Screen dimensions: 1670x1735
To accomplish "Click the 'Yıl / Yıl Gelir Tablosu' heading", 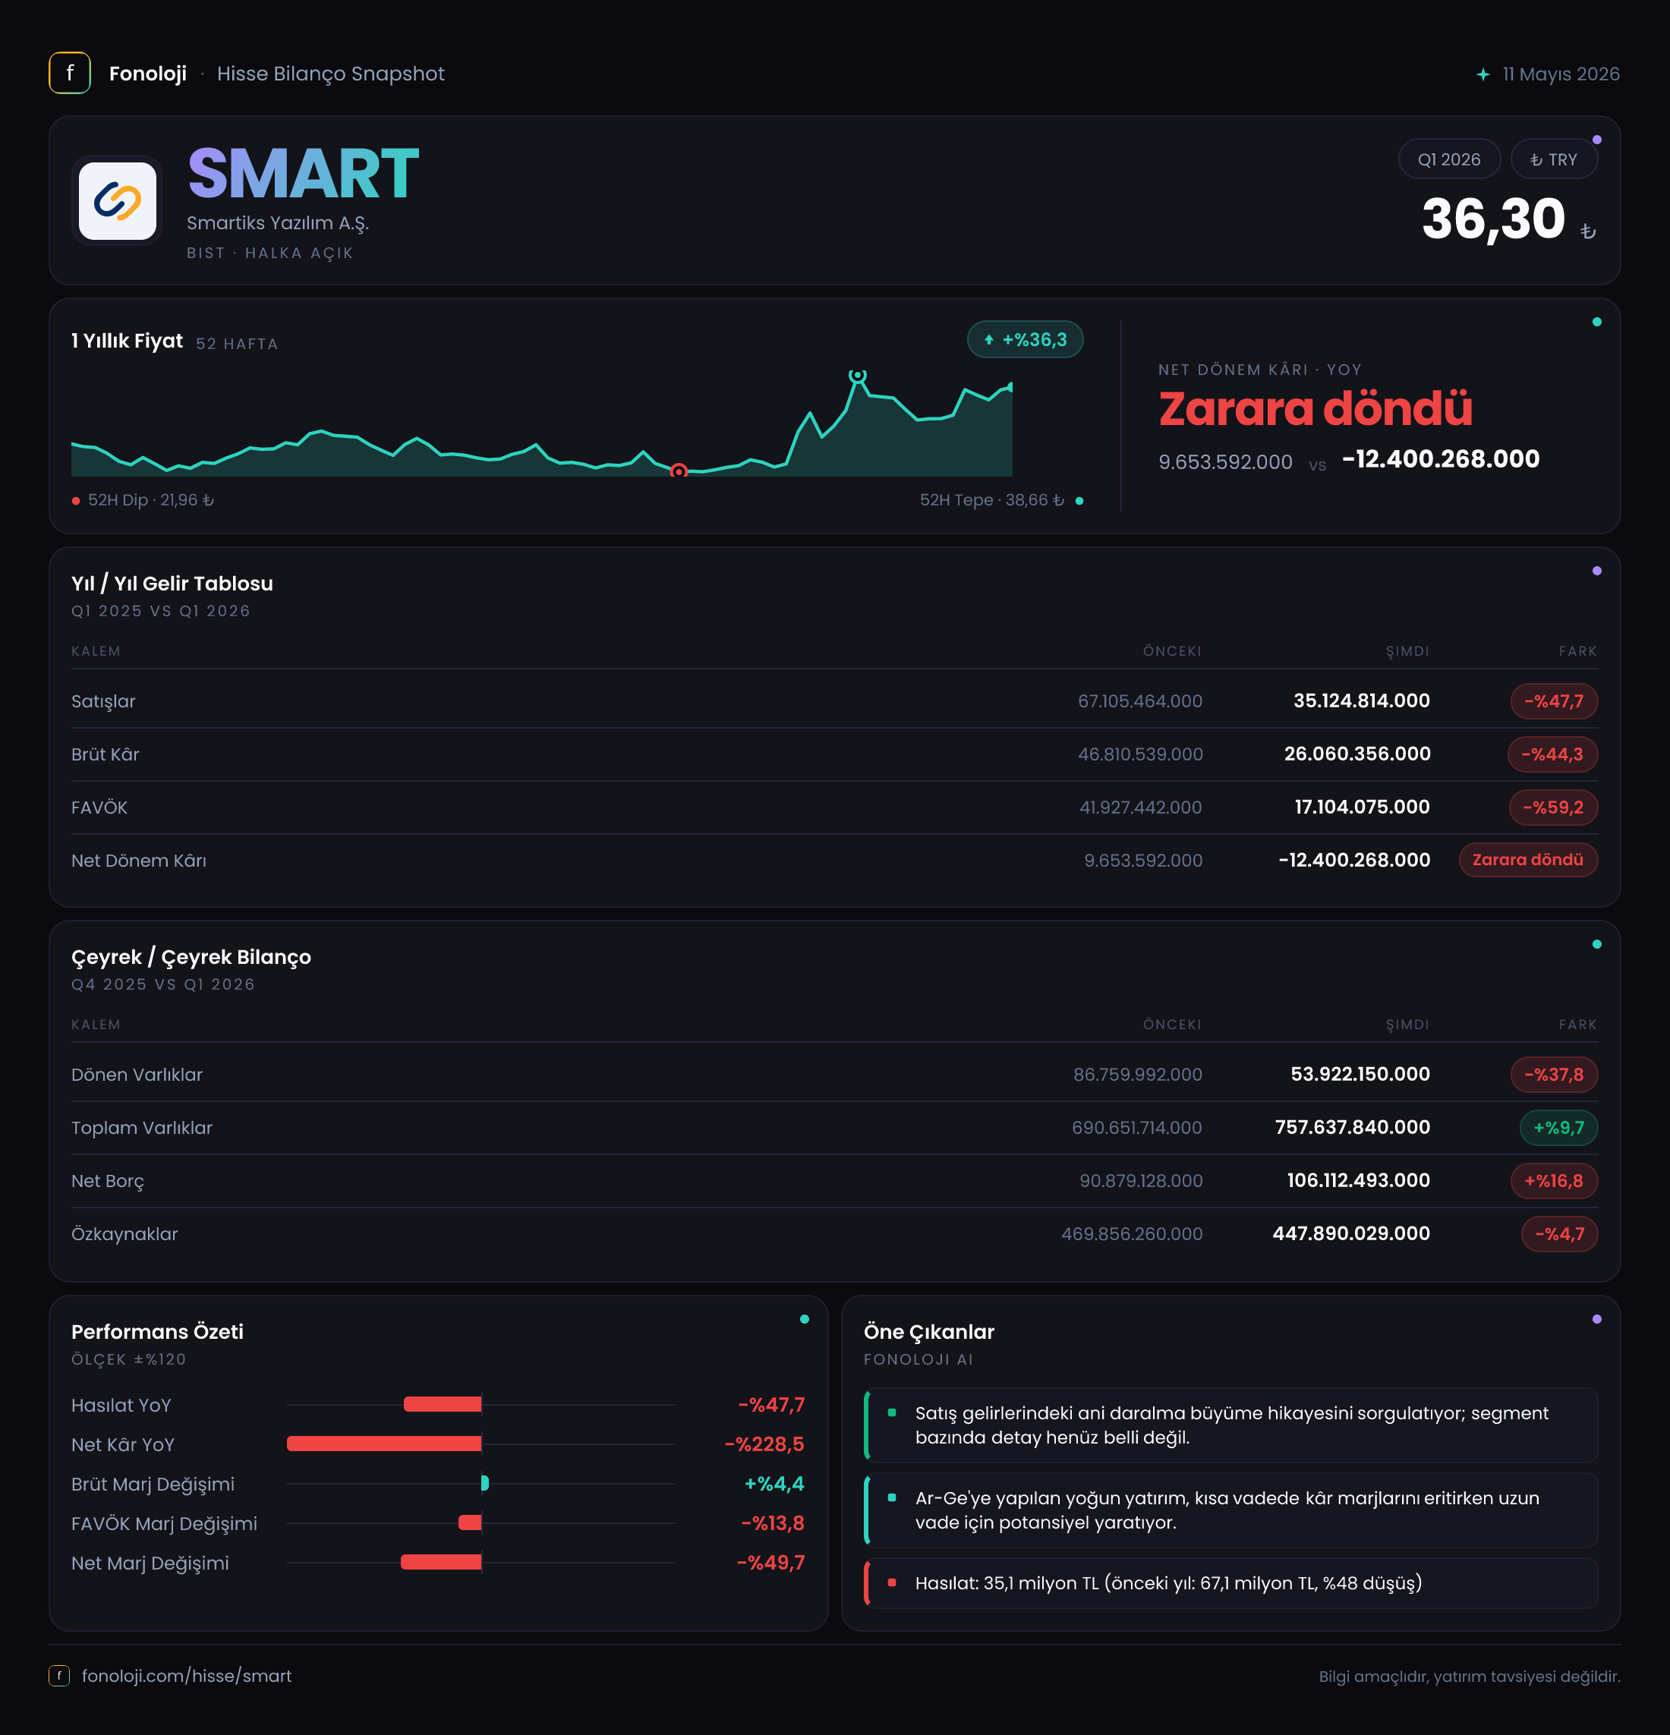I will (x=172, y=584).
